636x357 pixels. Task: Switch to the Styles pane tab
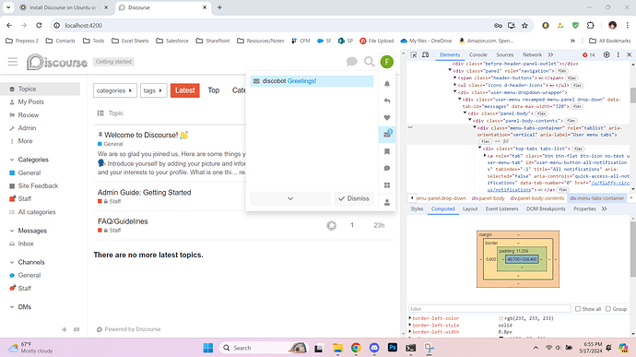pos(417,209)
